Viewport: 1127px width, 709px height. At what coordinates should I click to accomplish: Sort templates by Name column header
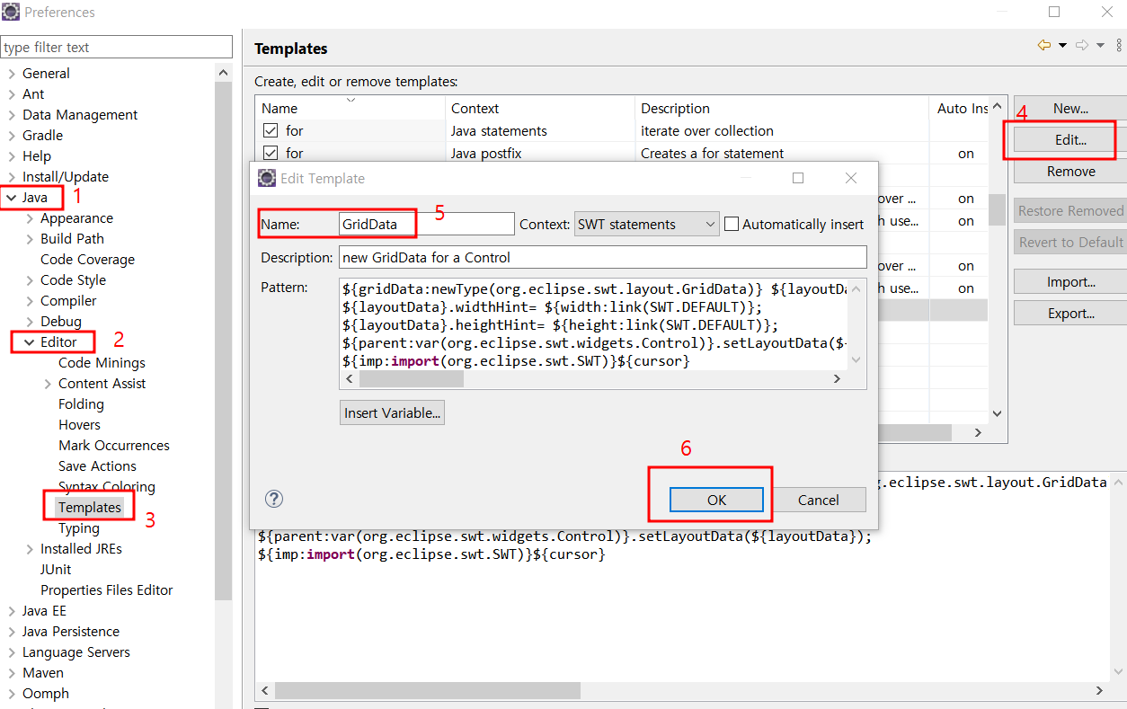tap(351, 109)
